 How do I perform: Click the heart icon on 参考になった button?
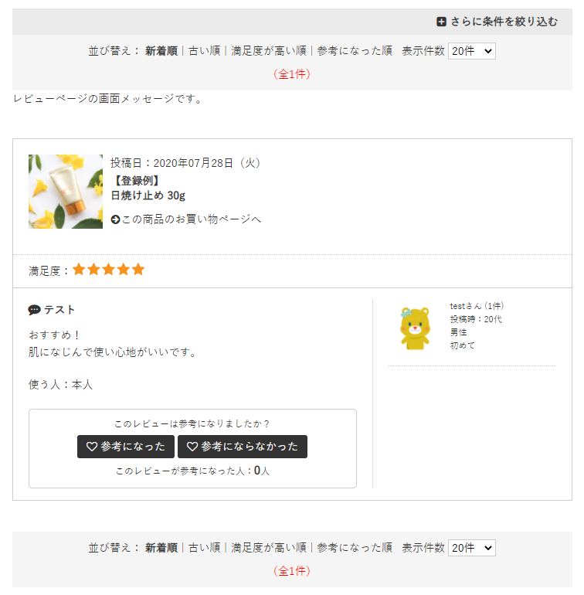(91, 447)
